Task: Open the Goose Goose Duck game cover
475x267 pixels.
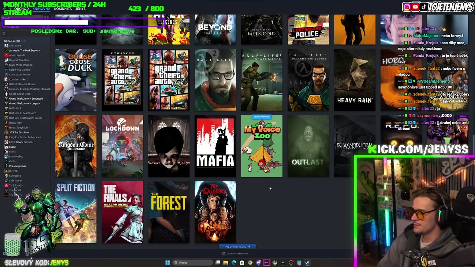Action: click(x=76, y=80)
